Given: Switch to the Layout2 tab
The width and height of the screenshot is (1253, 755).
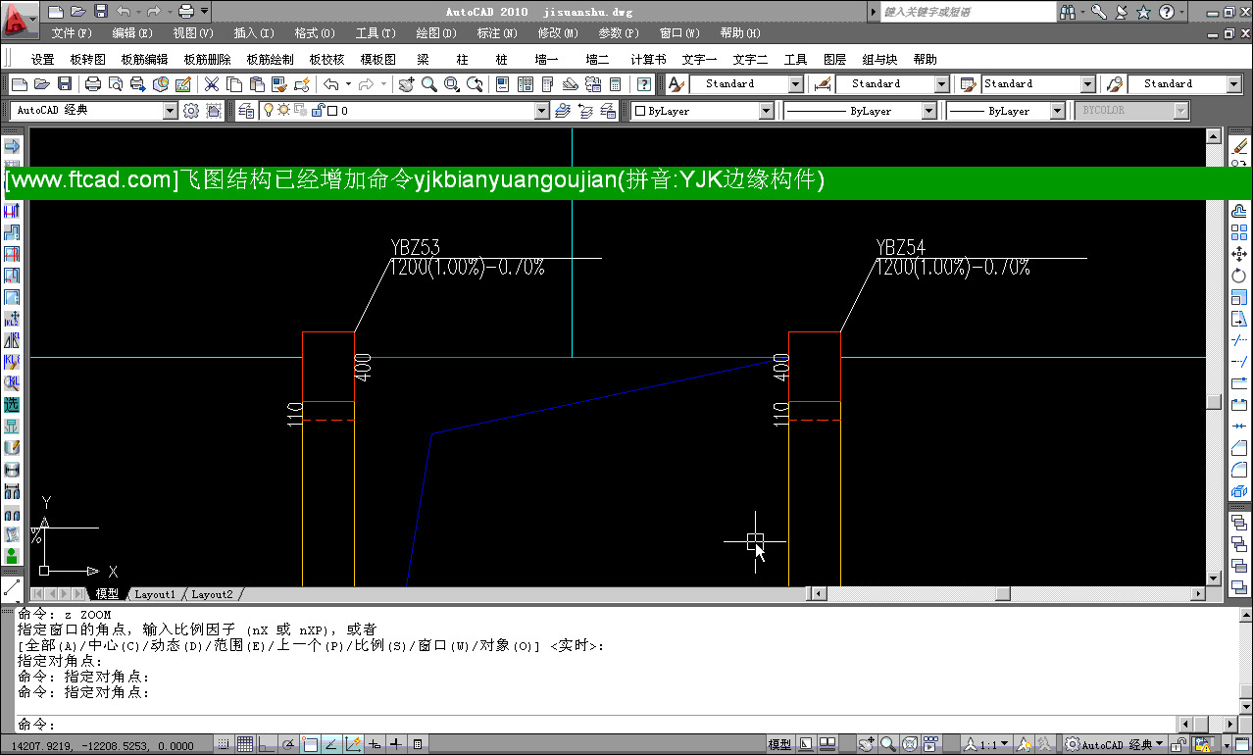Looking at the screenshot, I should click(213, 594).
